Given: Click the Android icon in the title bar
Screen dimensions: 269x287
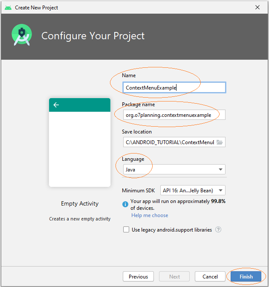Looking at the screenshot, I should pos(8,8).
